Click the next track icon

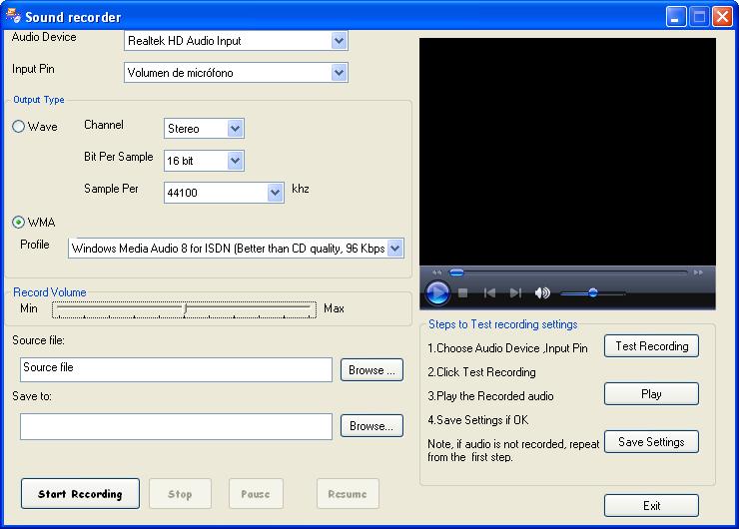[515, 293]
